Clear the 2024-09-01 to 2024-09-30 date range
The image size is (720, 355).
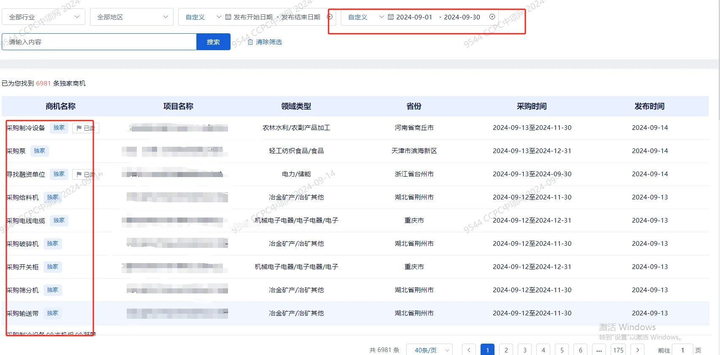pos(492,17)
